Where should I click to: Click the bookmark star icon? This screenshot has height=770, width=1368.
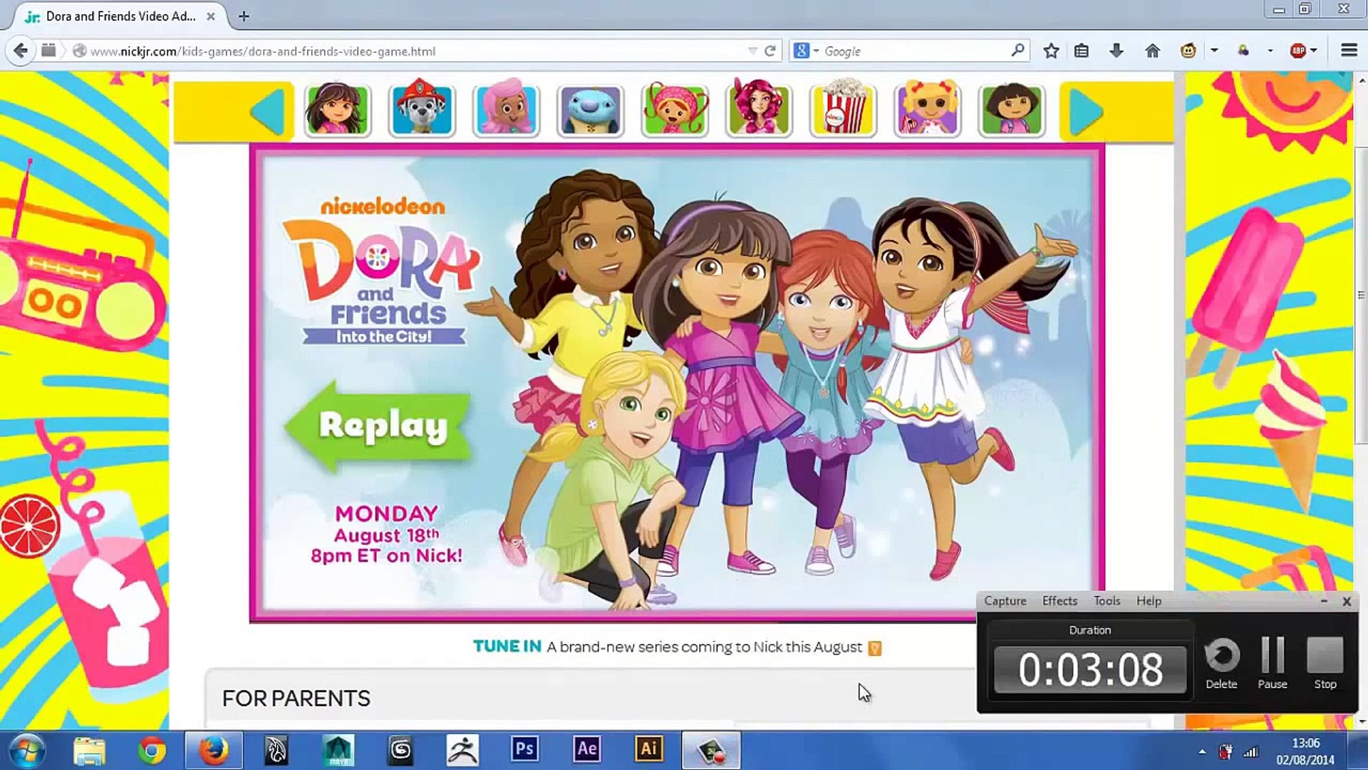tap(1051, 51)
